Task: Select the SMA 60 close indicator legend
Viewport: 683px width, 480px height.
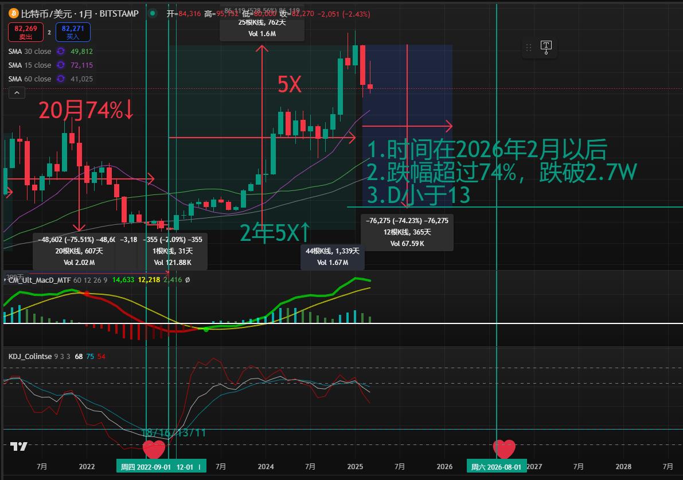Action: click(30, 79)
